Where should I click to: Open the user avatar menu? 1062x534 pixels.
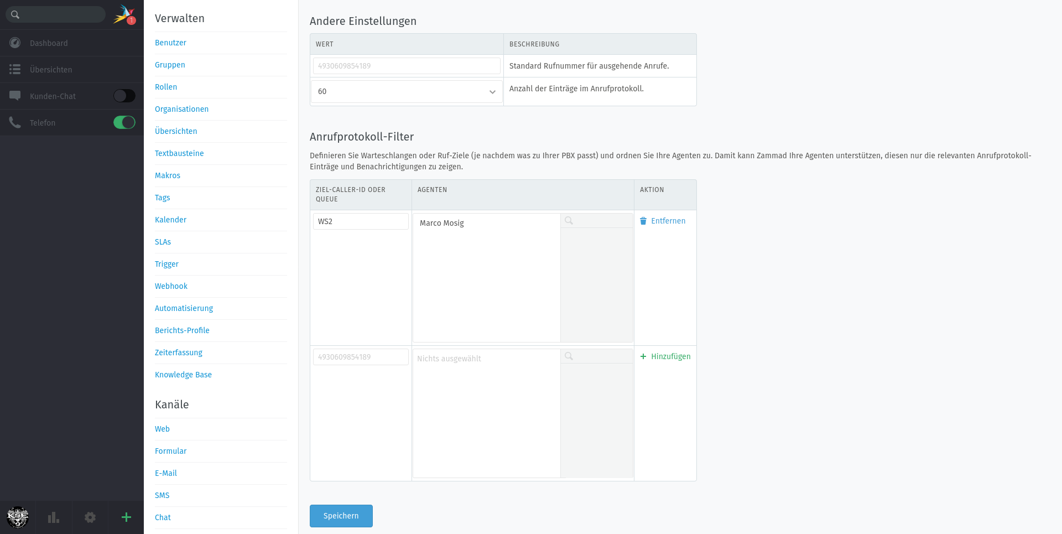18,517
